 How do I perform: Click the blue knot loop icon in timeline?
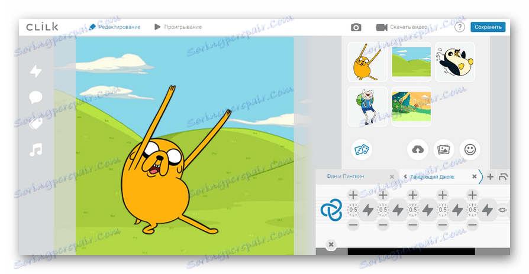point(331,210)
